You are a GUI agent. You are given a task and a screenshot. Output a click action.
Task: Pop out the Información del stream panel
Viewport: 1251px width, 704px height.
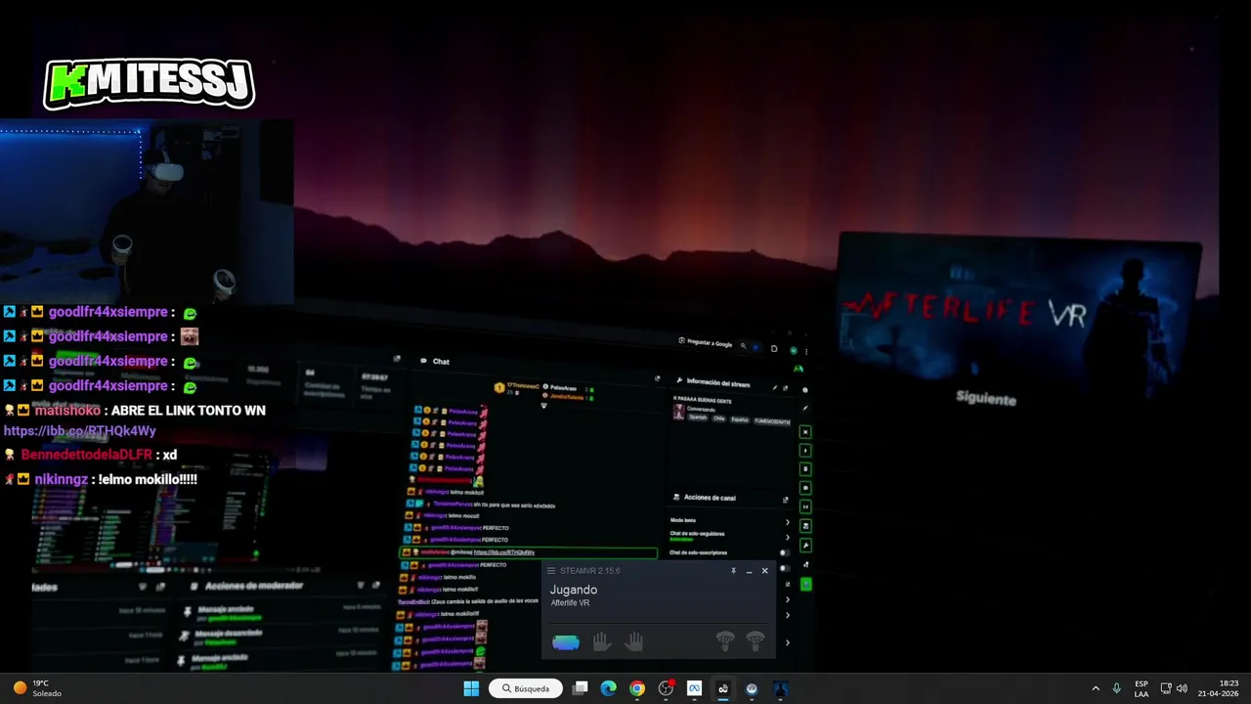point(785,388)
